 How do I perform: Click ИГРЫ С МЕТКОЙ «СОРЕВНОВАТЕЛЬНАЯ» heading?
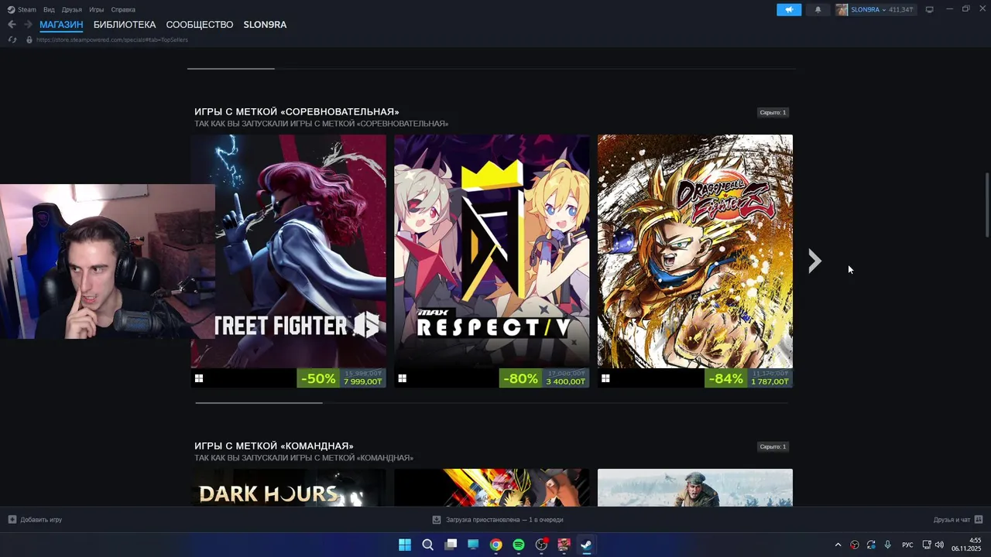click(297, 111)
